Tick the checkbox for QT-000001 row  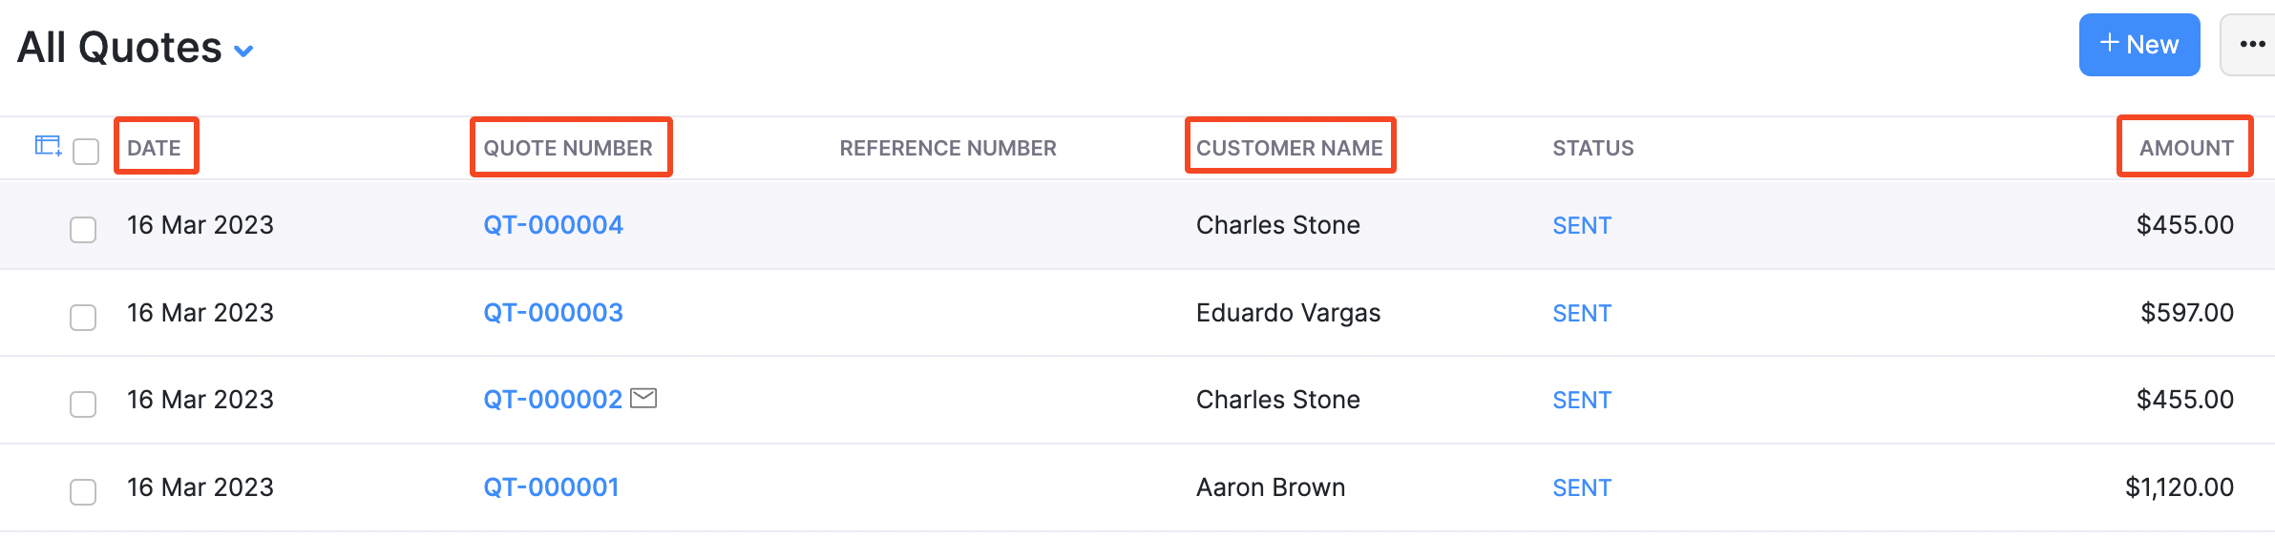click(x=83, y=491)
